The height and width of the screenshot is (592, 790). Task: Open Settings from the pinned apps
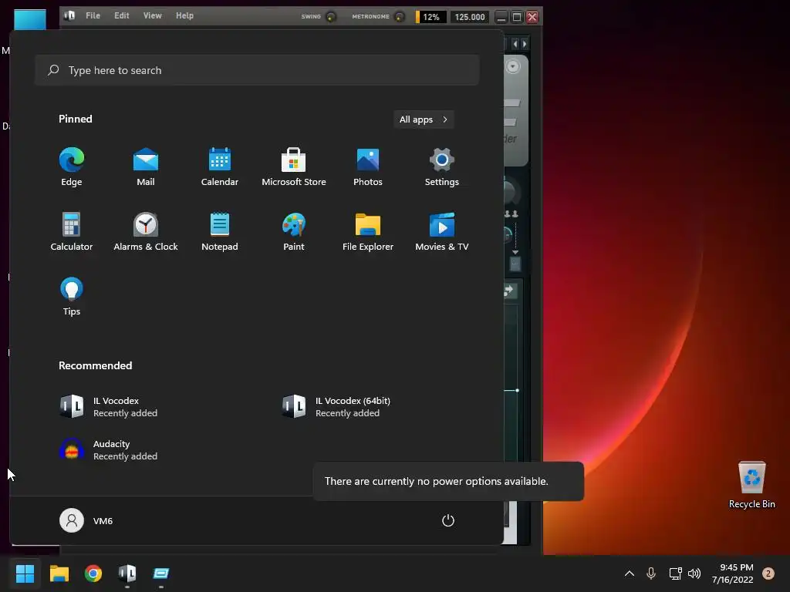pos(442,167)
